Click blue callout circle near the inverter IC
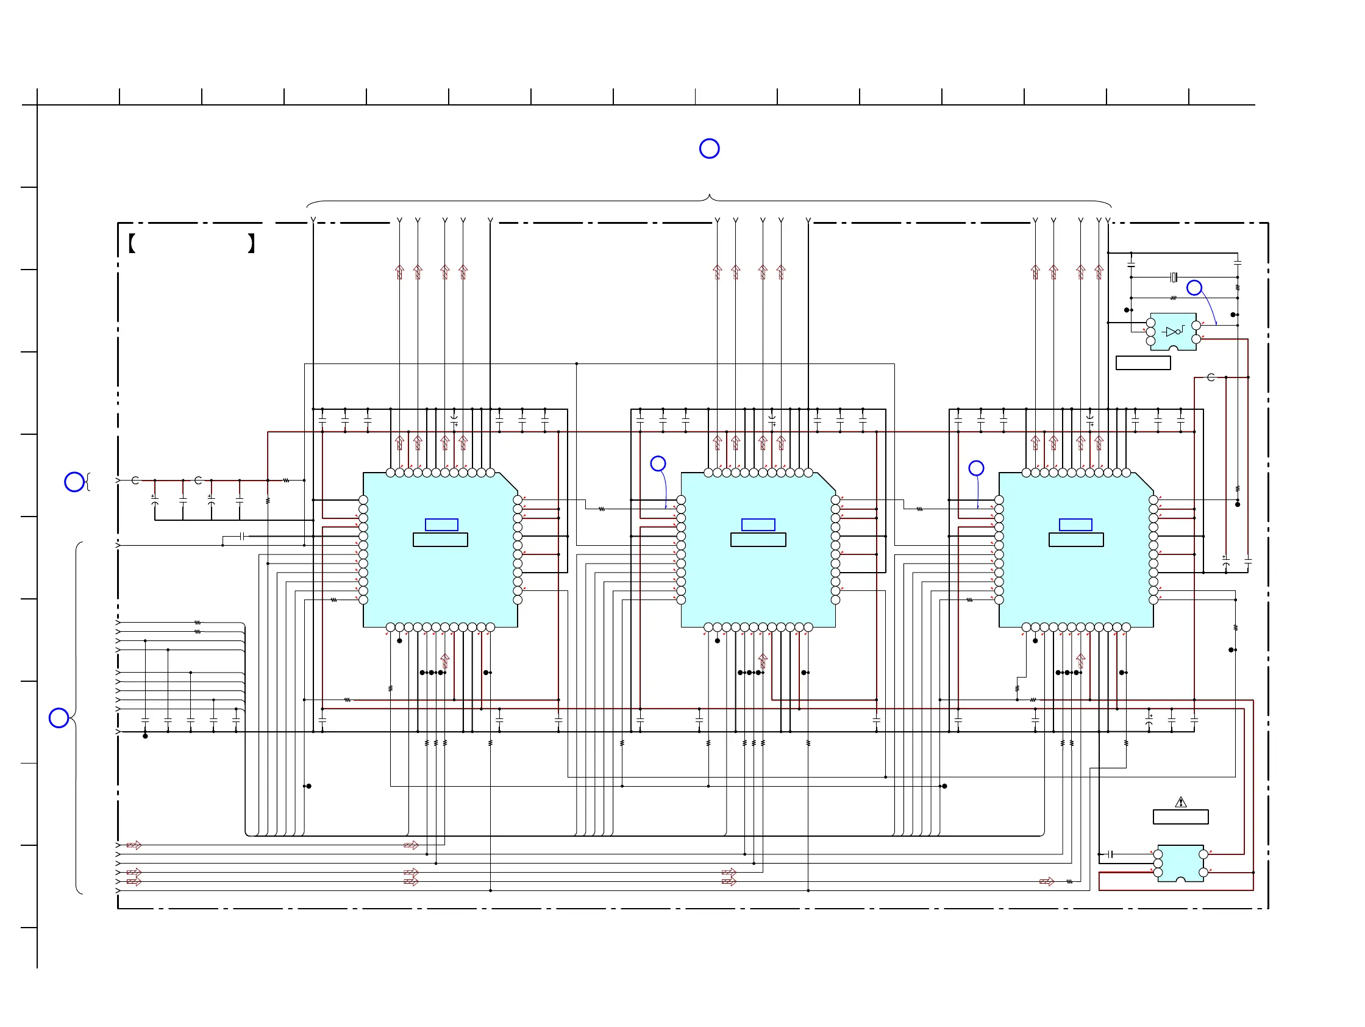 1194,288
